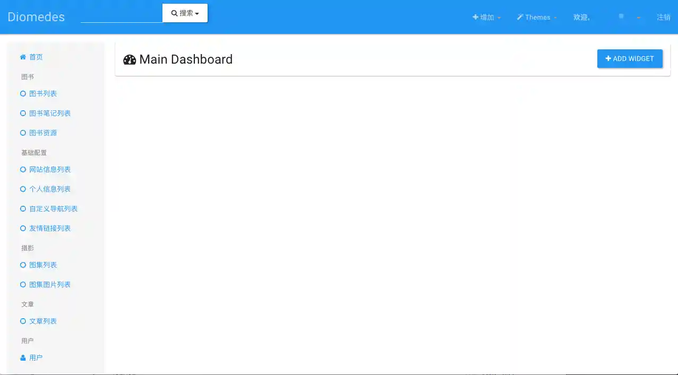Screen dimensions: 678x375
Task: Open the 图集图片列表 page
Action: coord(50,284)
